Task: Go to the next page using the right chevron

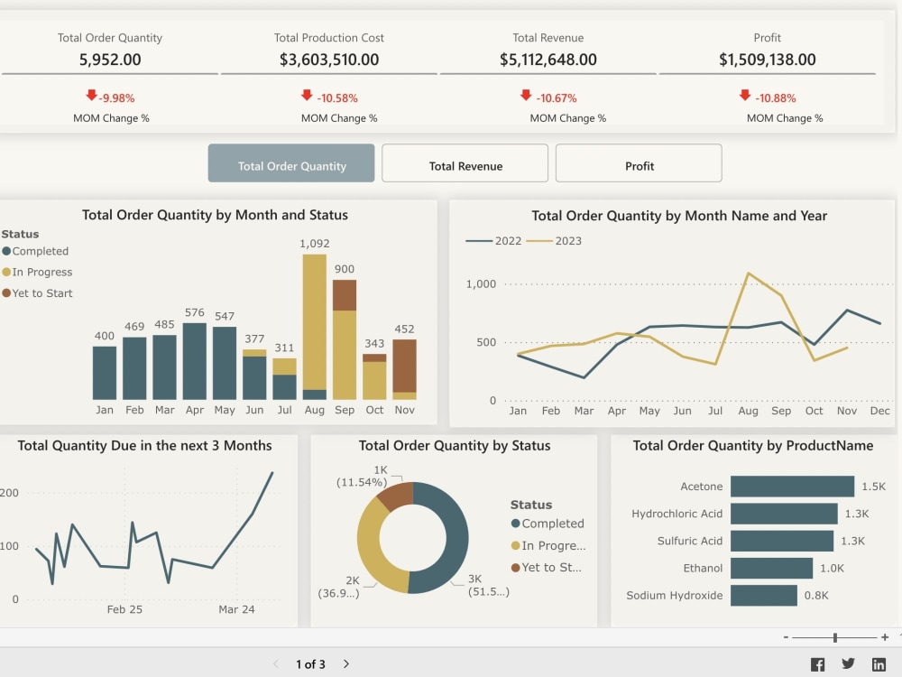Action: pyautogui.click(x=346, y=663)
